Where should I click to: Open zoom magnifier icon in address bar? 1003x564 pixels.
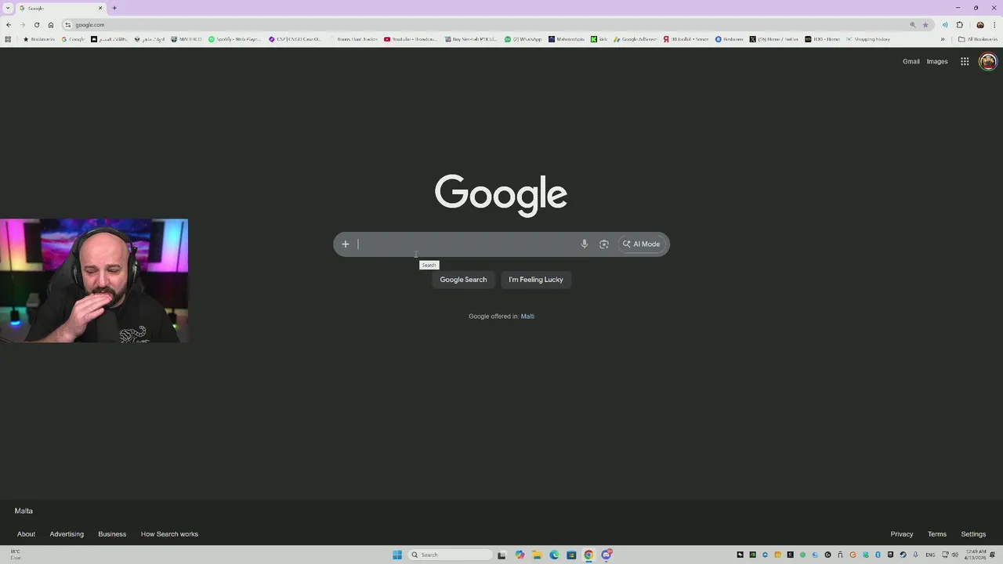click(912, 24)
